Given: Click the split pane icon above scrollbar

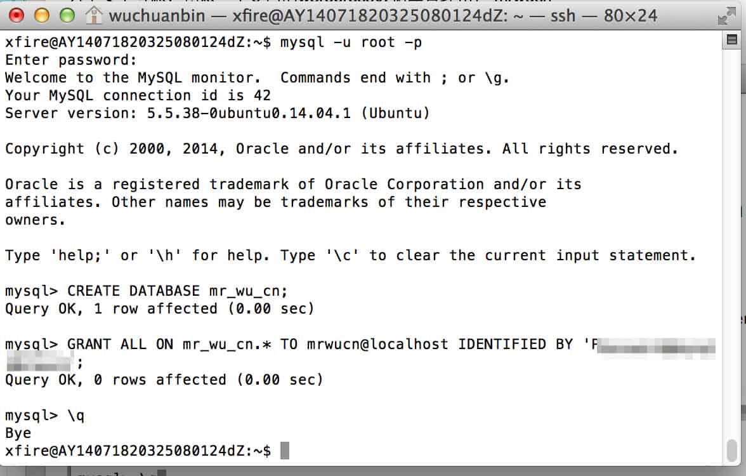Looking at the screenshot, I should point(732,39).
